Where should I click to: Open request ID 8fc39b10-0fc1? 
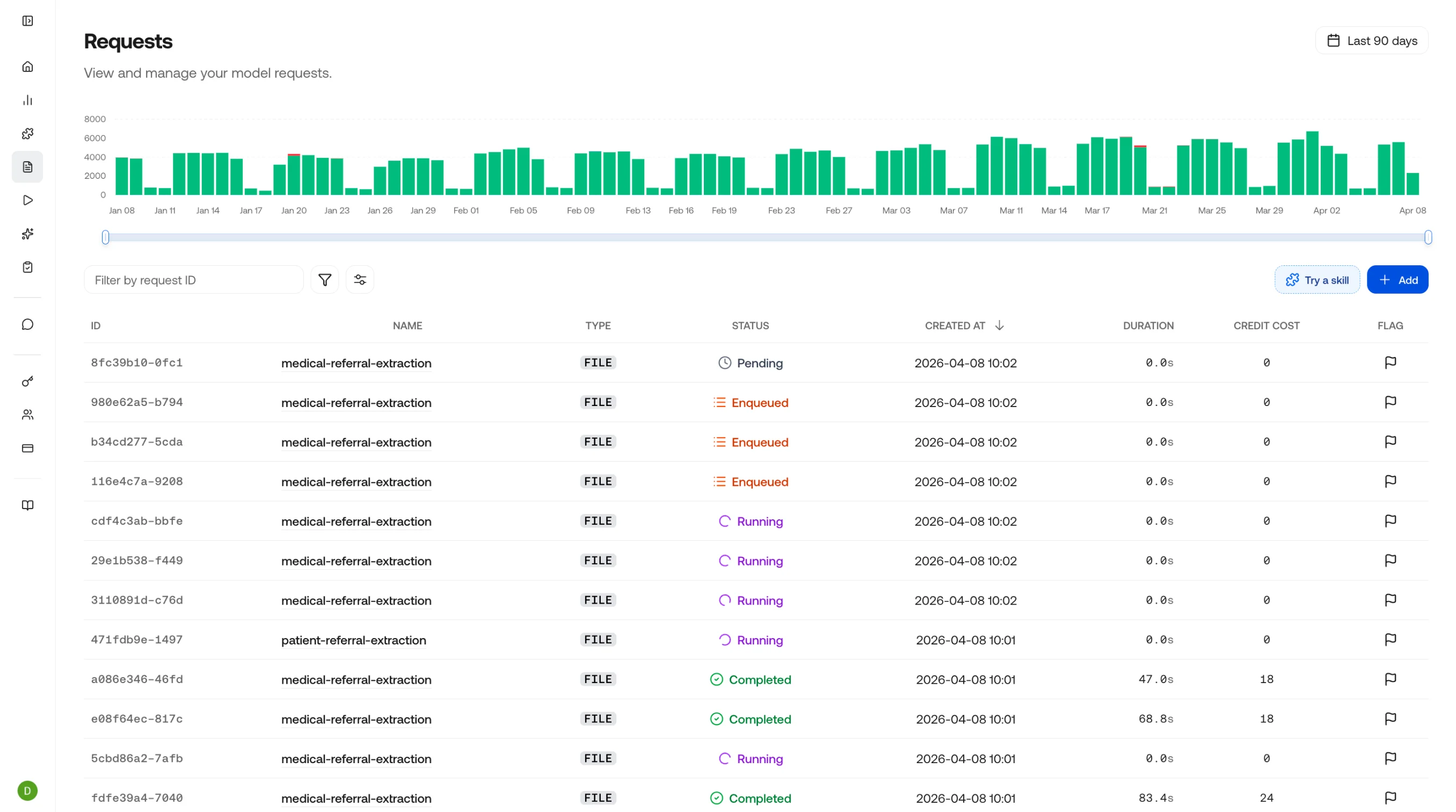[x=137, y=363]
